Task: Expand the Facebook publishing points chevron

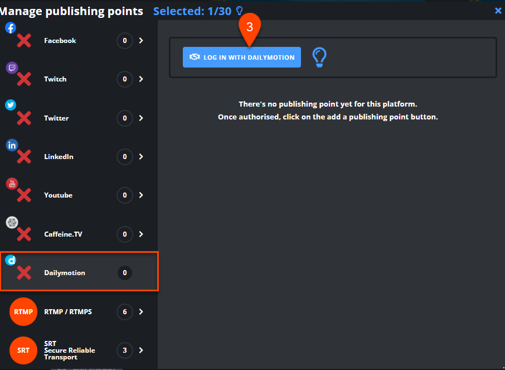Action: click(141, 41)
